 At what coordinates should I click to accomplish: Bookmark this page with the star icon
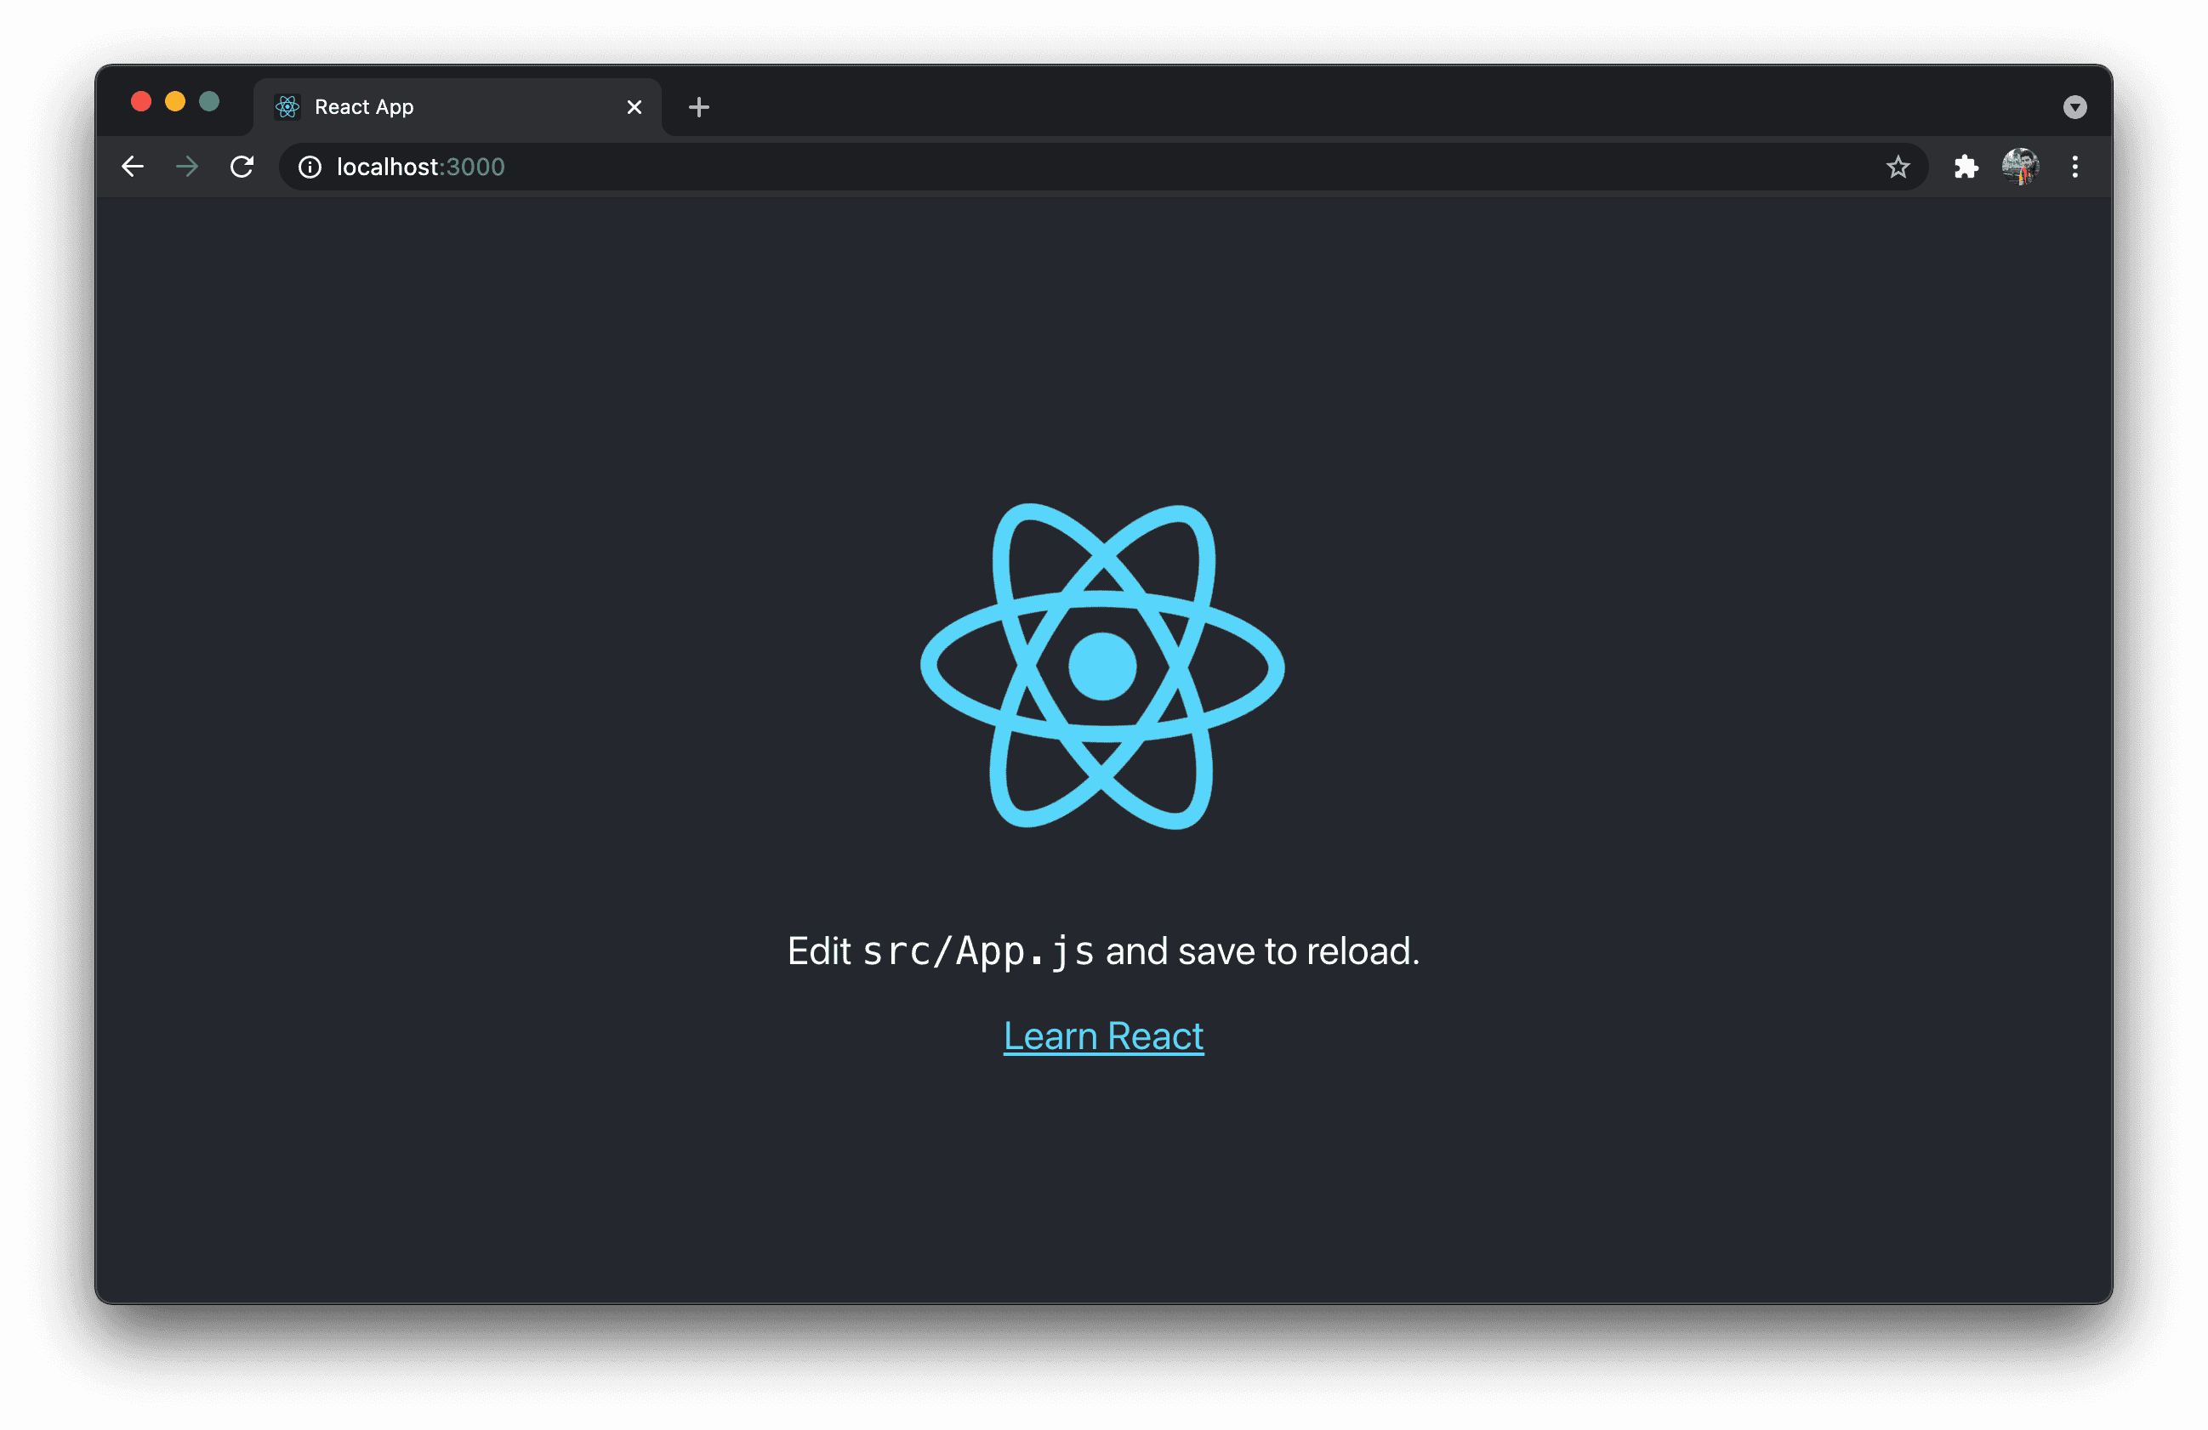coord(1898,167)
